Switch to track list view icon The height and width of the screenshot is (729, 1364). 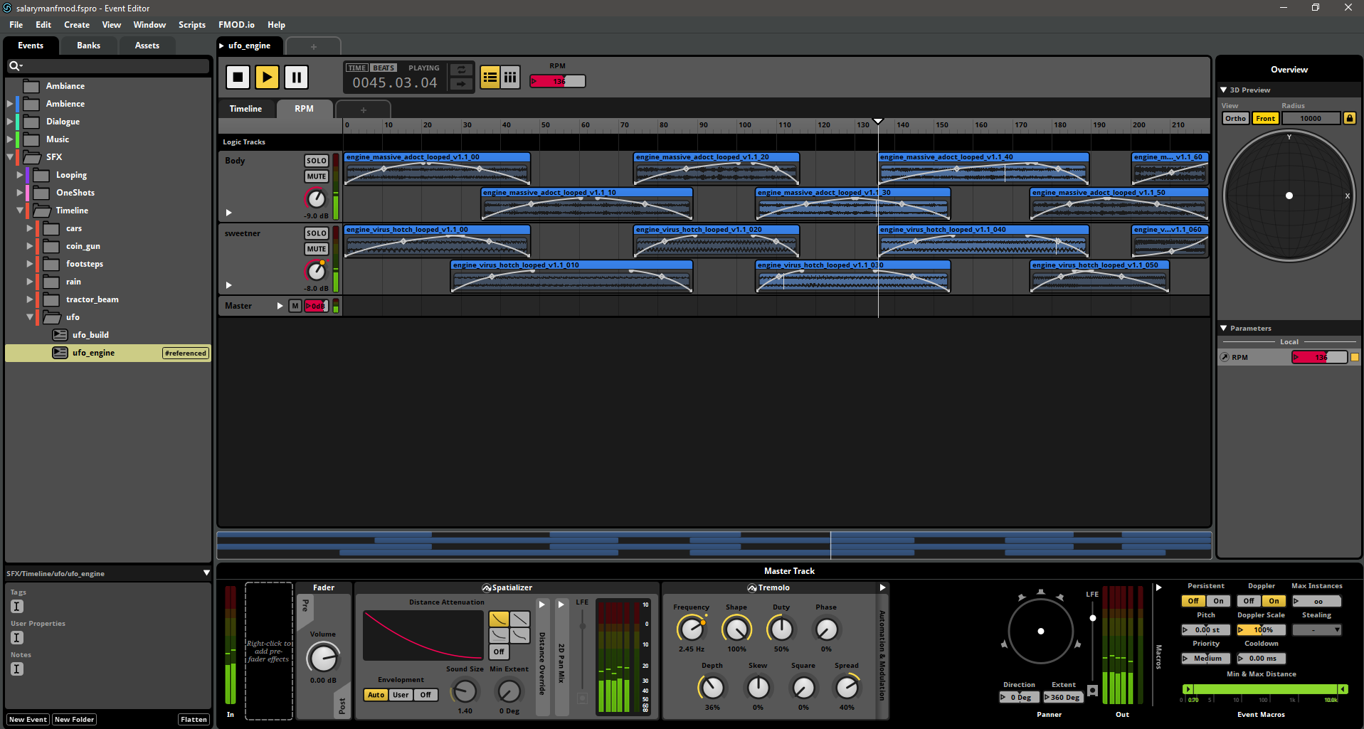pos(490,77)
